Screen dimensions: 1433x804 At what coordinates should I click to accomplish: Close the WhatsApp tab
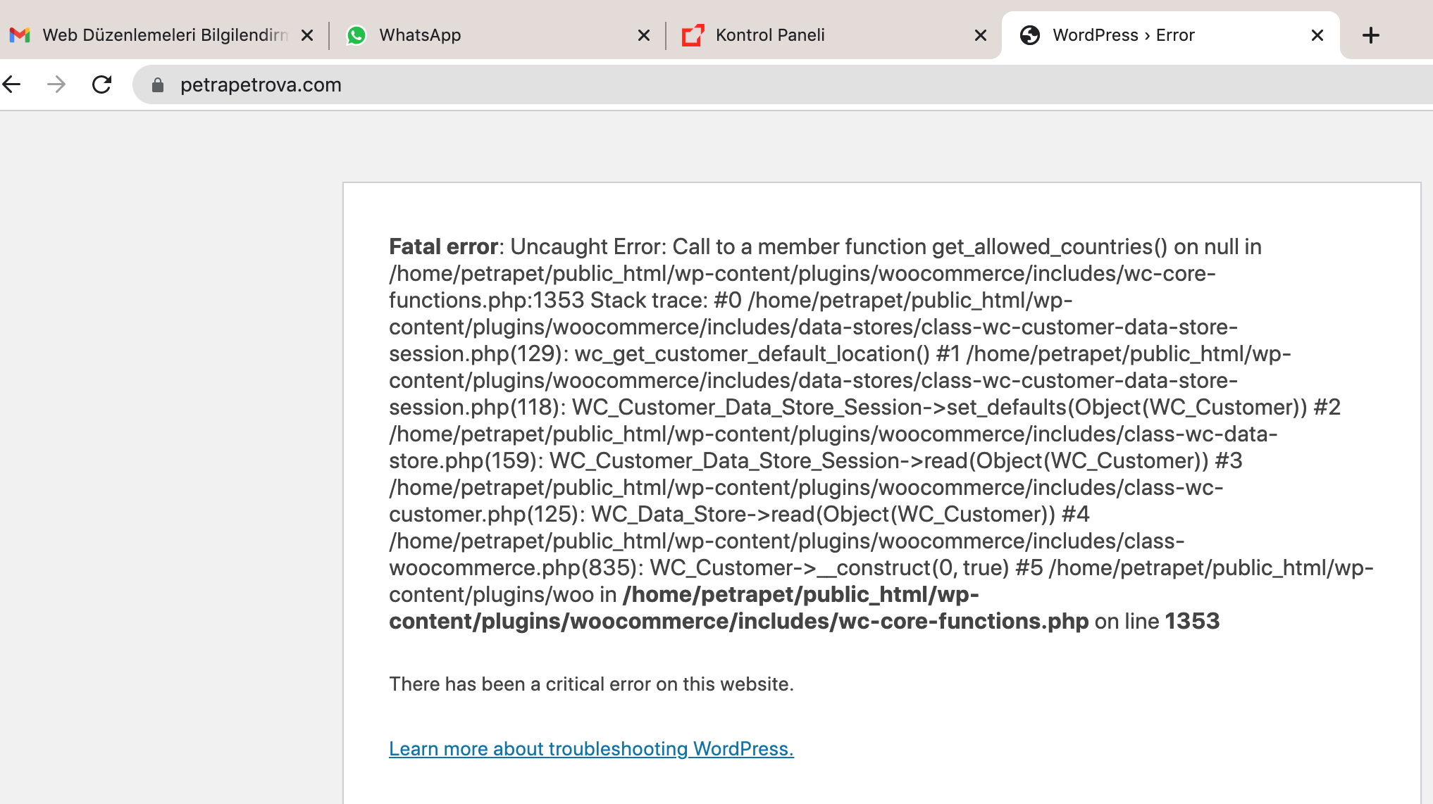pyautogui.click(x=644, y=35)
